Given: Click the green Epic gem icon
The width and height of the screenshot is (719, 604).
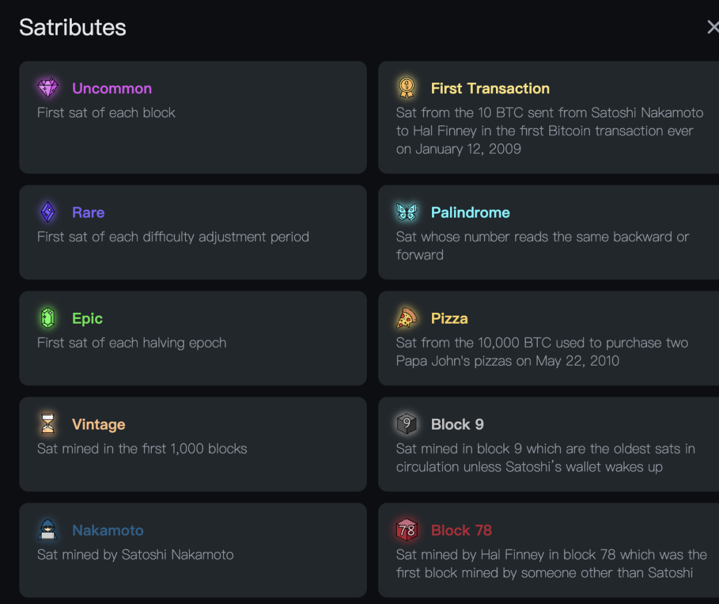Looking at the screenshot, I should 48,318.
